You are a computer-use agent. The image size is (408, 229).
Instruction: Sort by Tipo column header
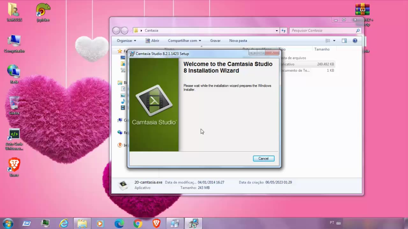(282, 49)
